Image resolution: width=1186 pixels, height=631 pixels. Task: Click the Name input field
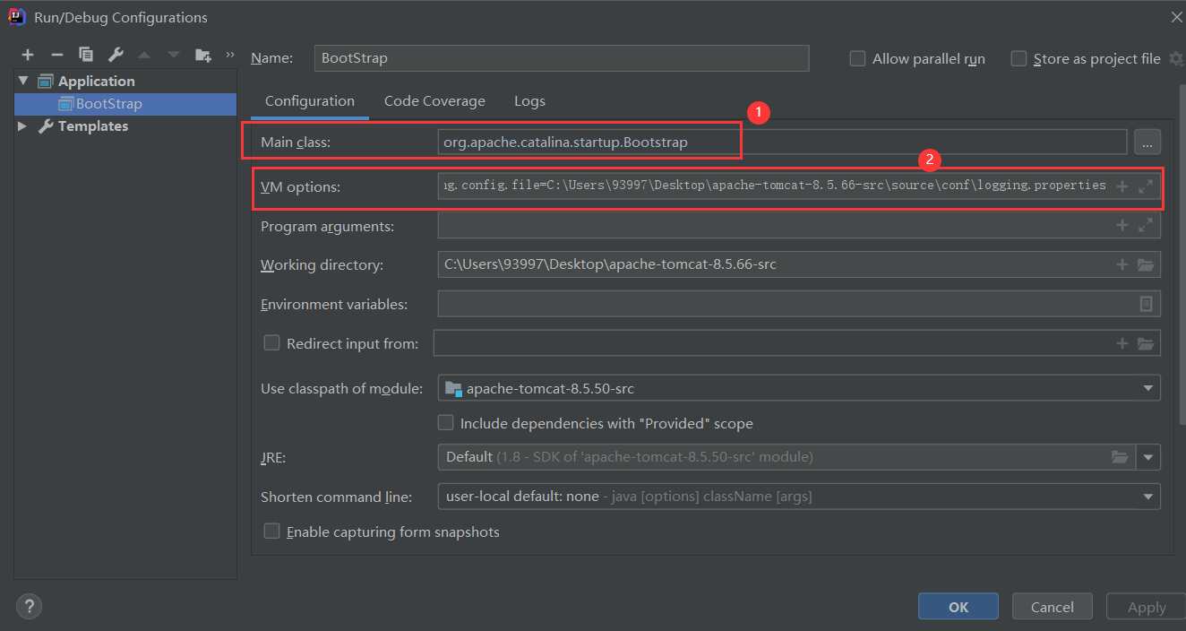coord(562,58)
